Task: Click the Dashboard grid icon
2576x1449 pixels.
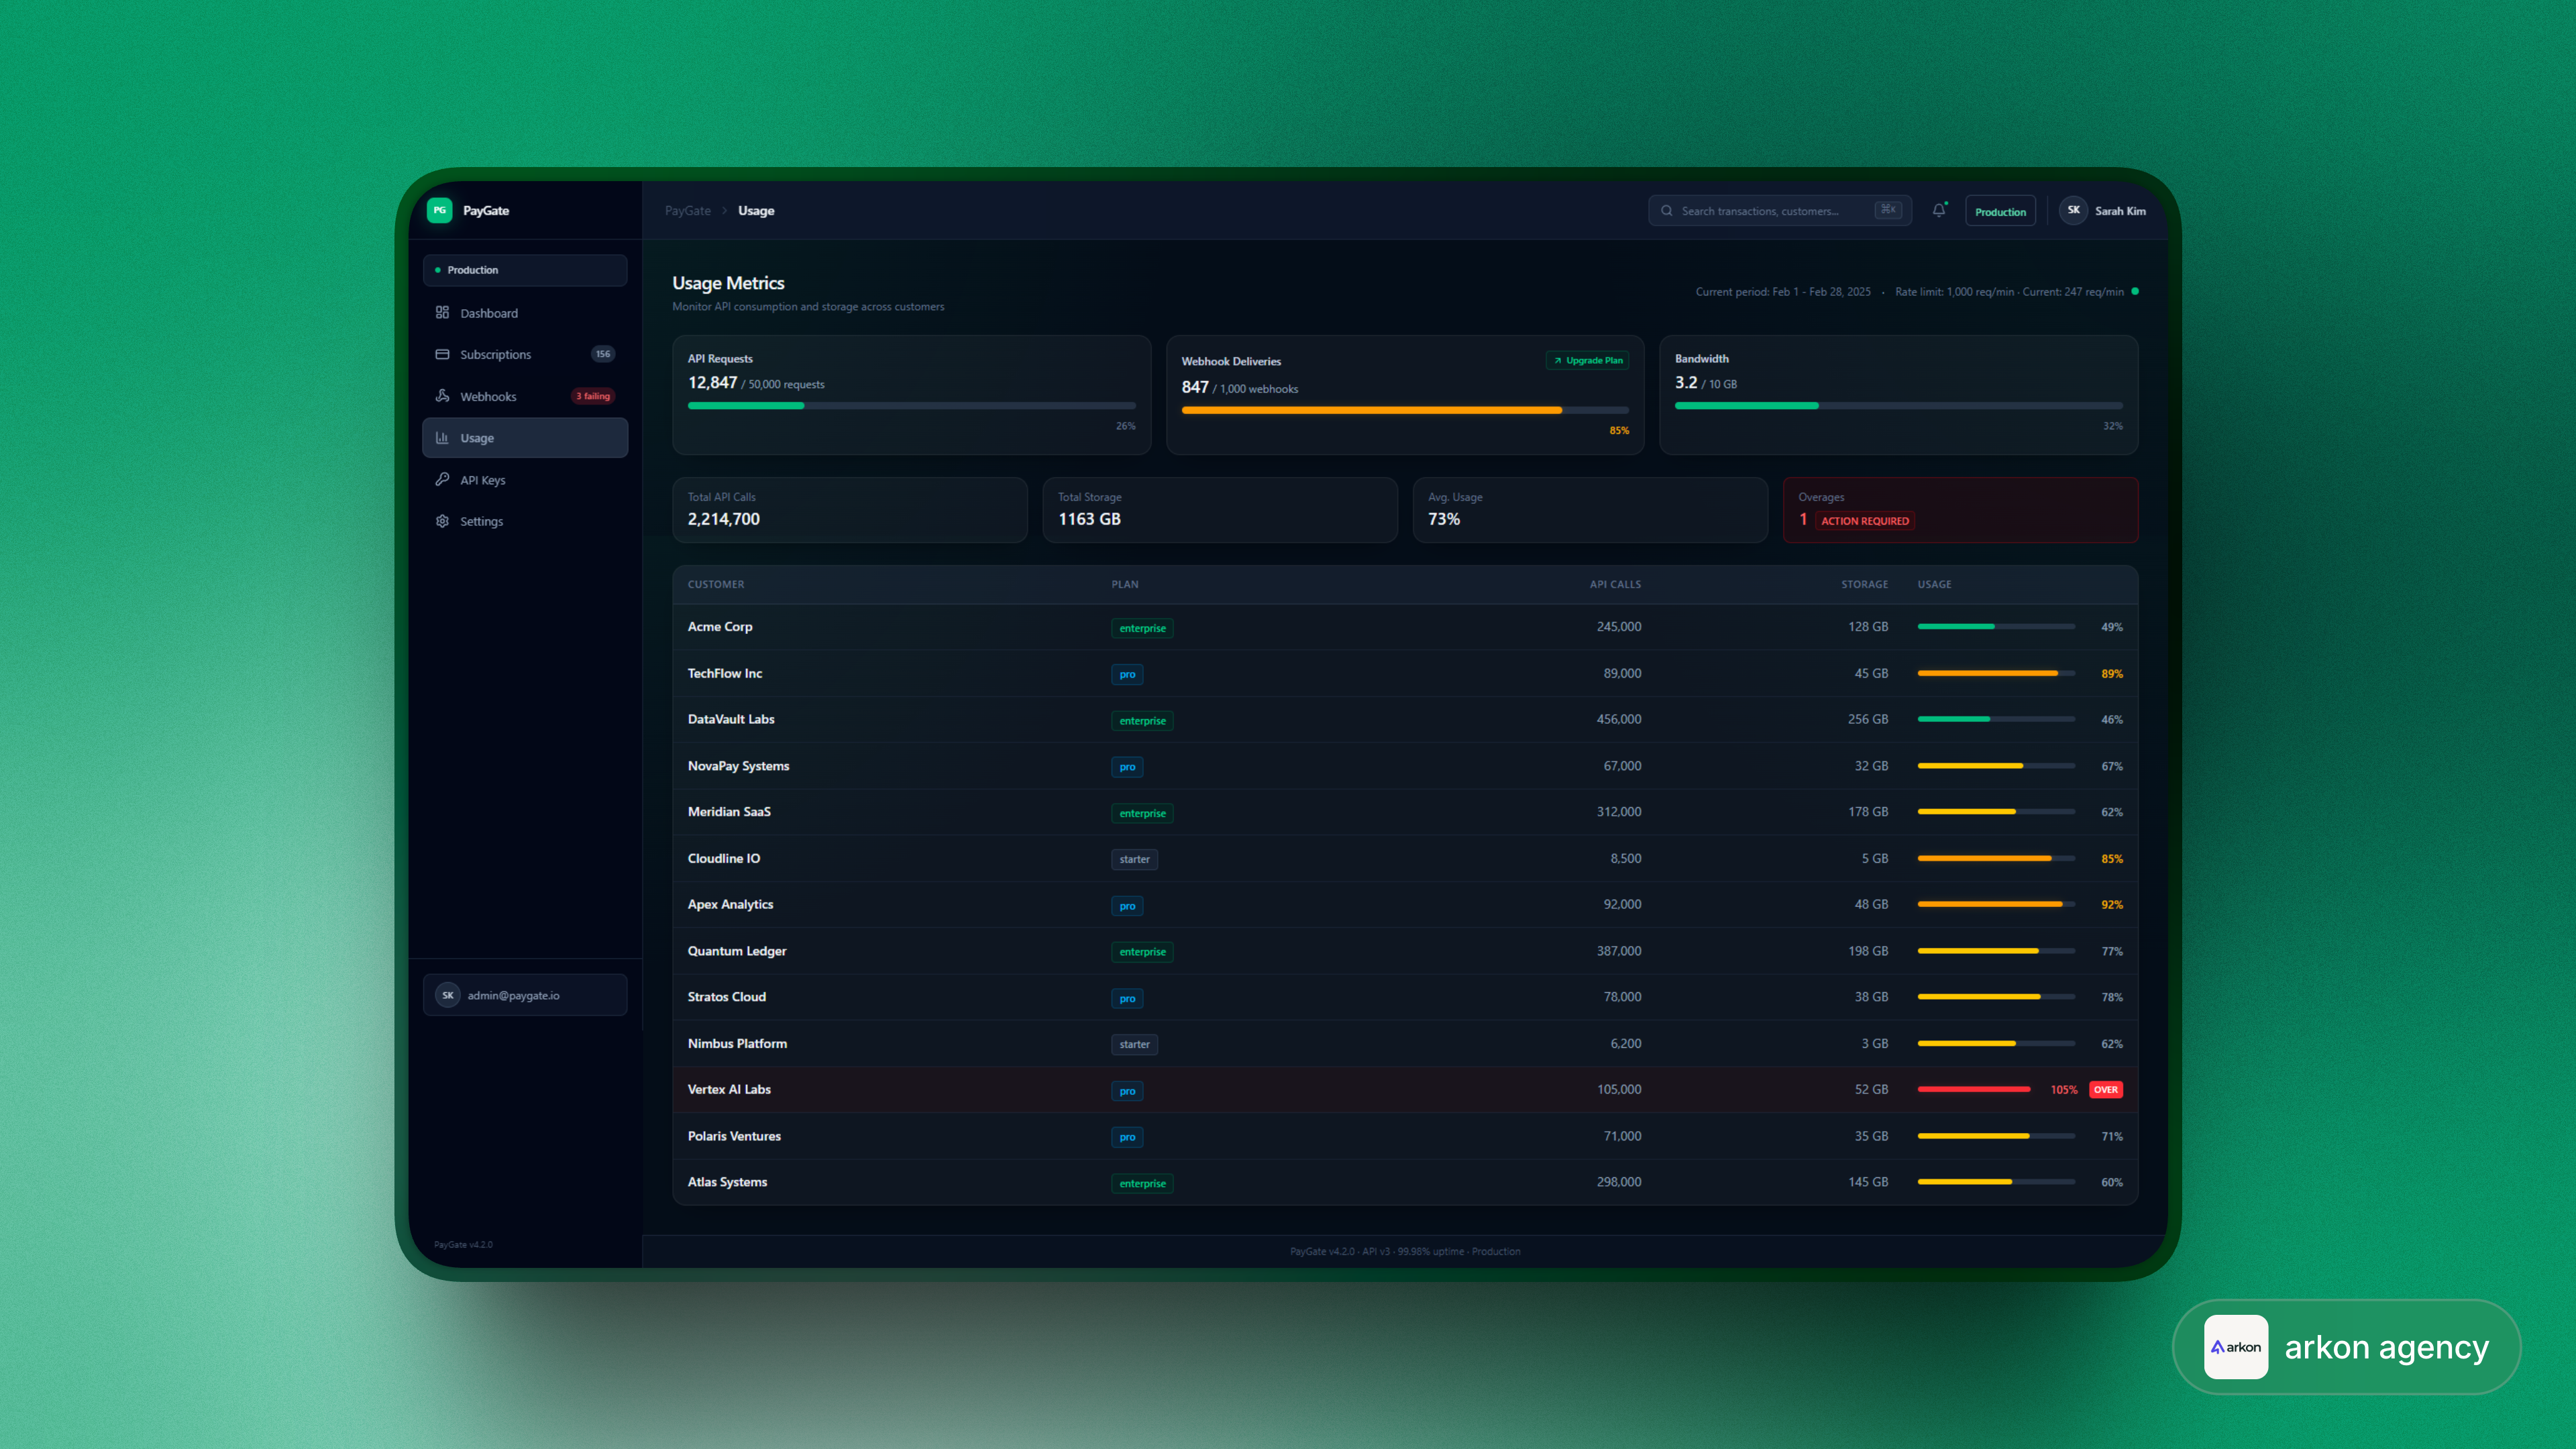Action: [442, 313]
